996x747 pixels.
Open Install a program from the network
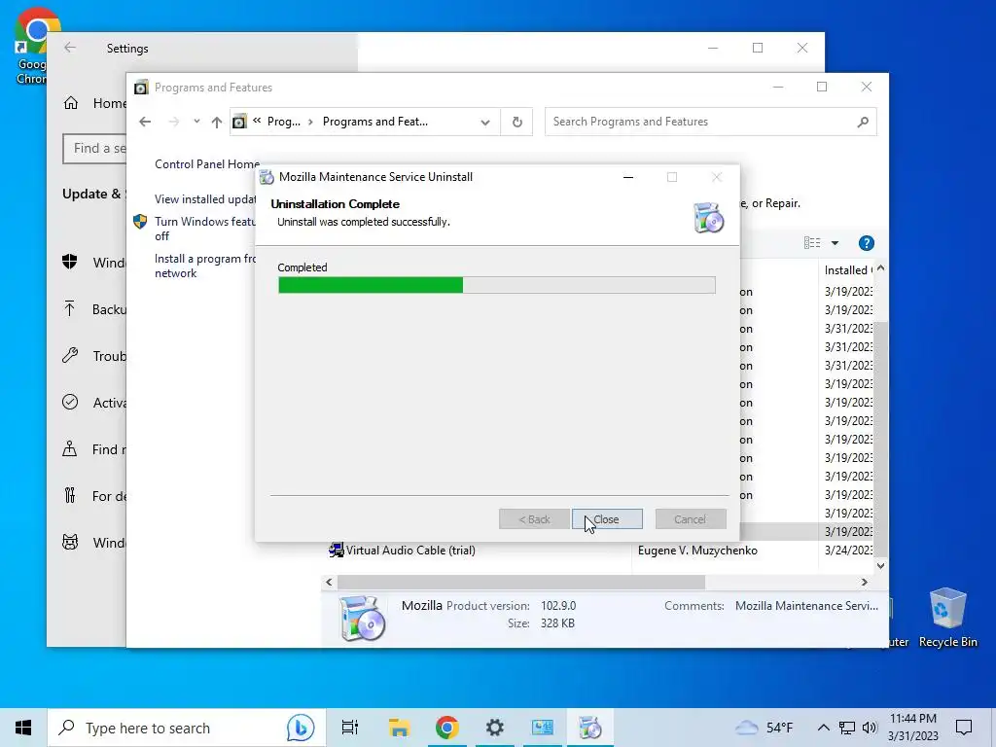pyautogui.click(x=205, y=266)
